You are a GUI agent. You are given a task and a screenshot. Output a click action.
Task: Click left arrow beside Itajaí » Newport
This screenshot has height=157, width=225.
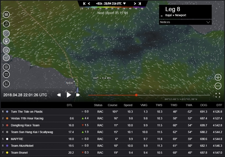[161, 16]
